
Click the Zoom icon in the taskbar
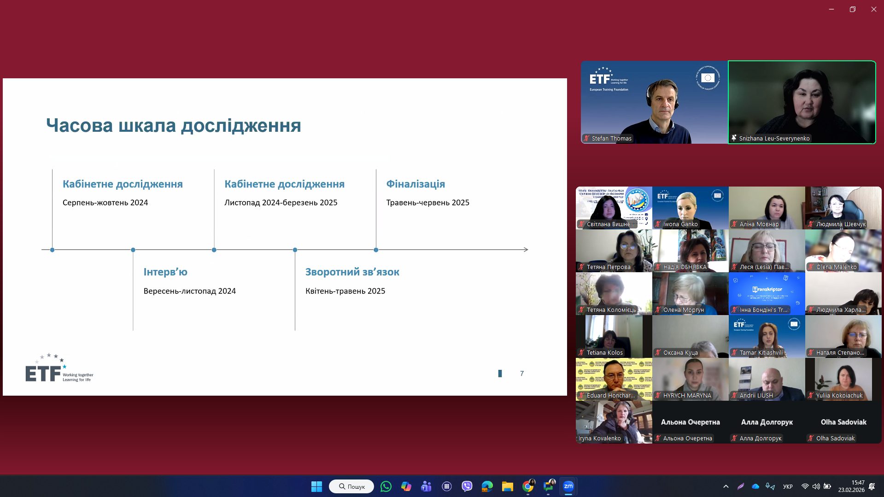[x=568, y=486]
